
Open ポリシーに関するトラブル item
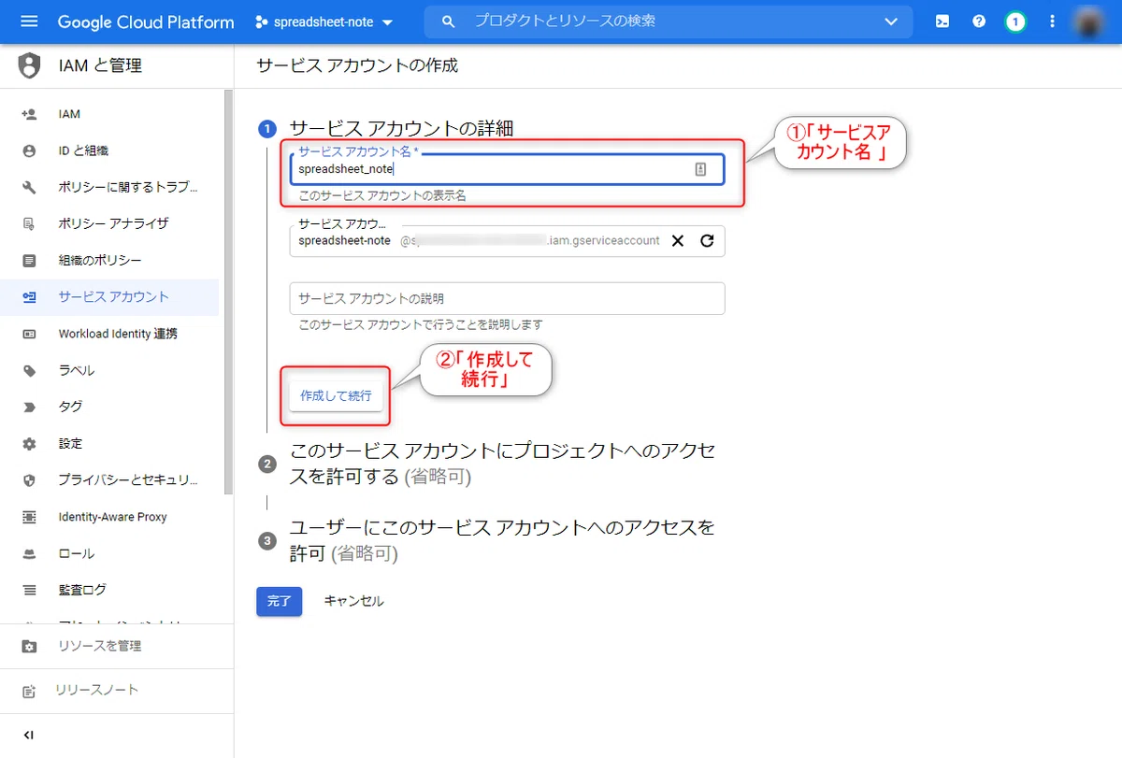(x=109, y=187)
